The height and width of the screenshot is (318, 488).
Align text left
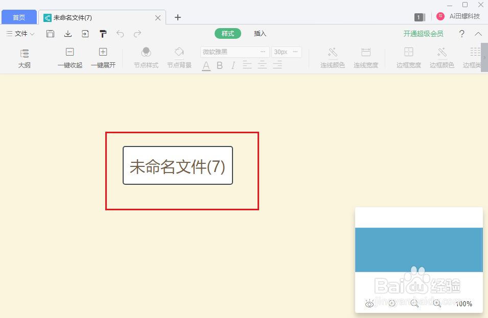click(x=247, y=65)
